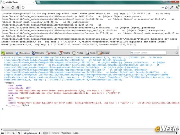Switch to the Network panel
This screenshot has height=135, width=180.
[38, 53]
